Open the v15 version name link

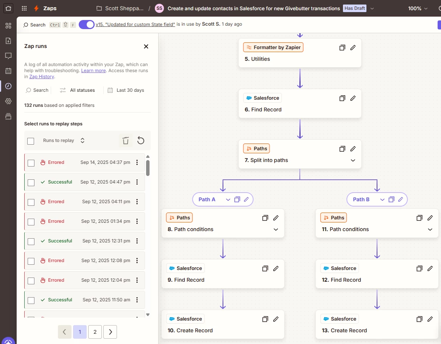135,25
